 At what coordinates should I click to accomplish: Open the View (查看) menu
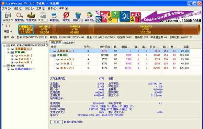tap(52, 8)
